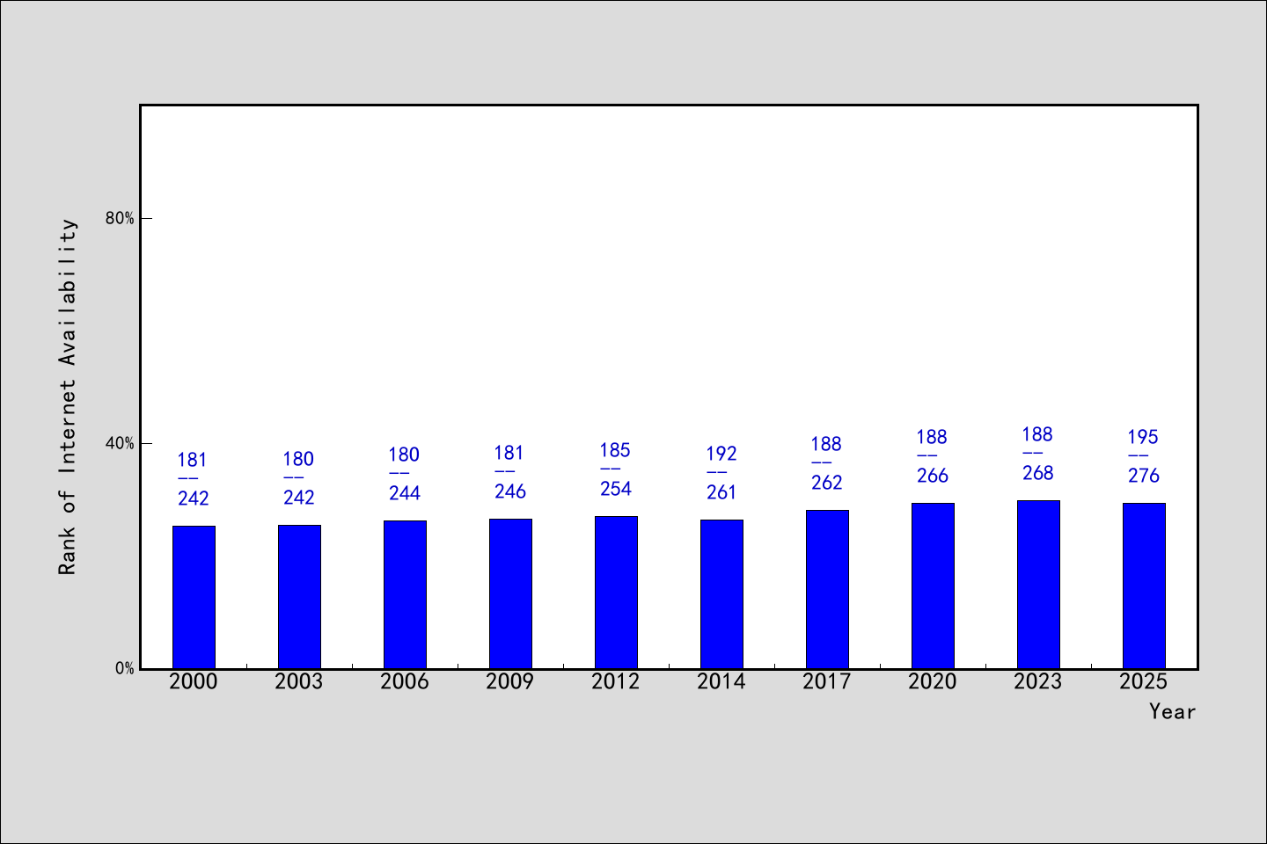
Task: Click the value 242 above 2003
Action: (x=299, y=498)
